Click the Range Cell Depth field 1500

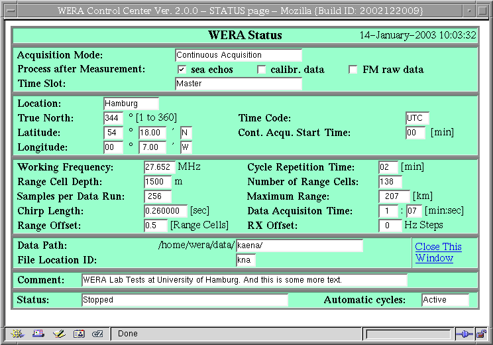coord(158,182)
